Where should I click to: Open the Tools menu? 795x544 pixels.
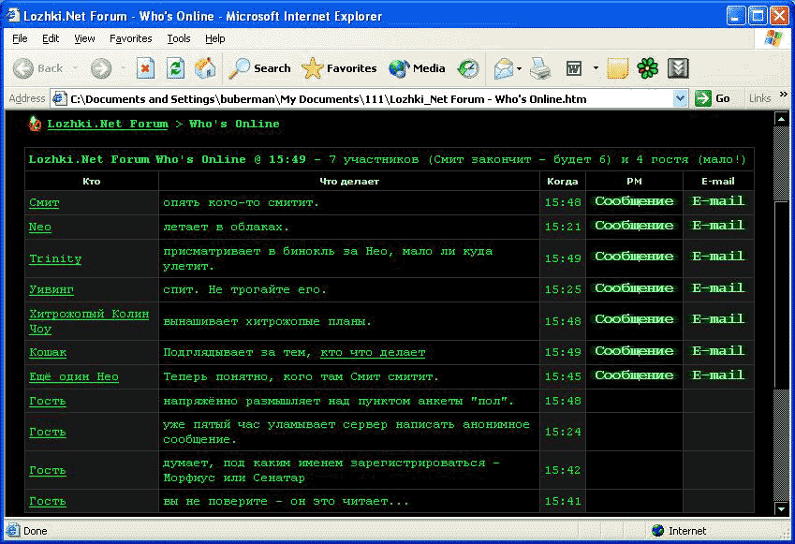(178, 38)
